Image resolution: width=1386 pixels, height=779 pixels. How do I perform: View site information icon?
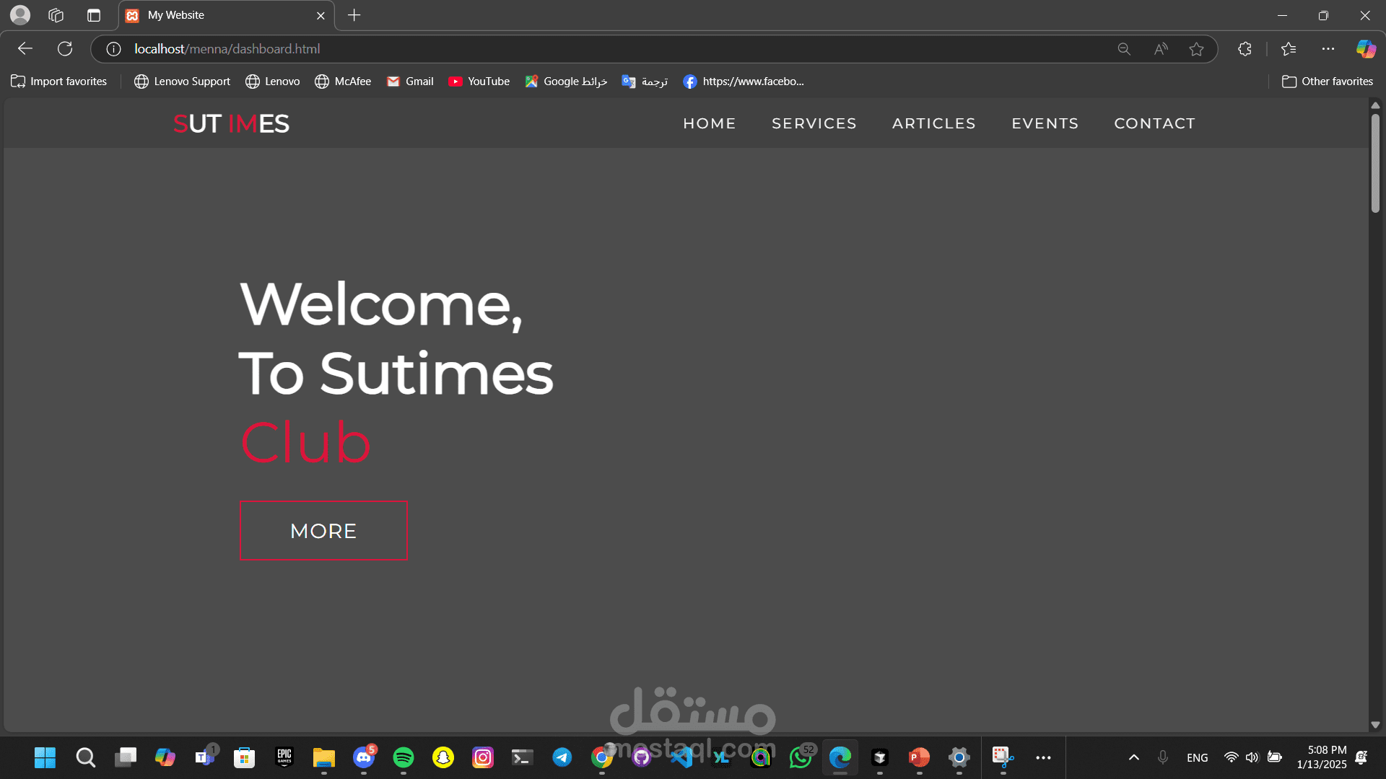[113, 49]
